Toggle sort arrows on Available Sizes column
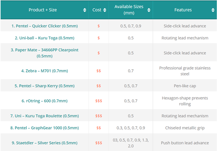 [149, 10]
